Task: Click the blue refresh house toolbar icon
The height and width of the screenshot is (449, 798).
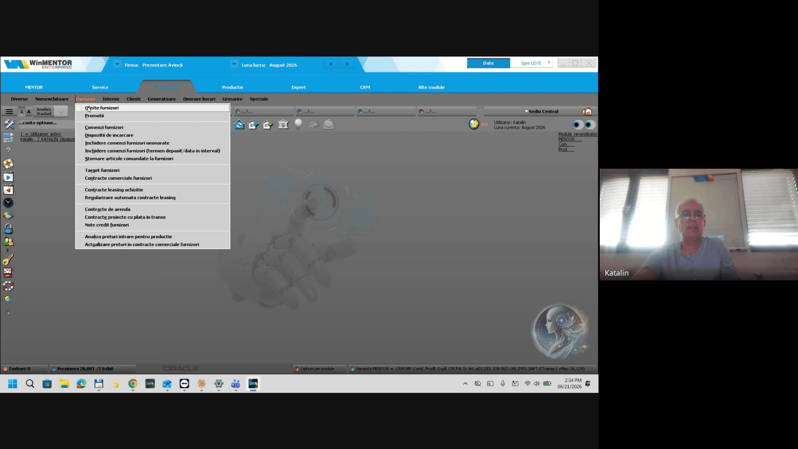Action: point(239,125)
